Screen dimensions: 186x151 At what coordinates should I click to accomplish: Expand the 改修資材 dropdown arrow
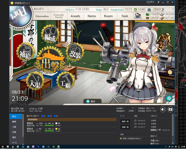tap(135, 108)
